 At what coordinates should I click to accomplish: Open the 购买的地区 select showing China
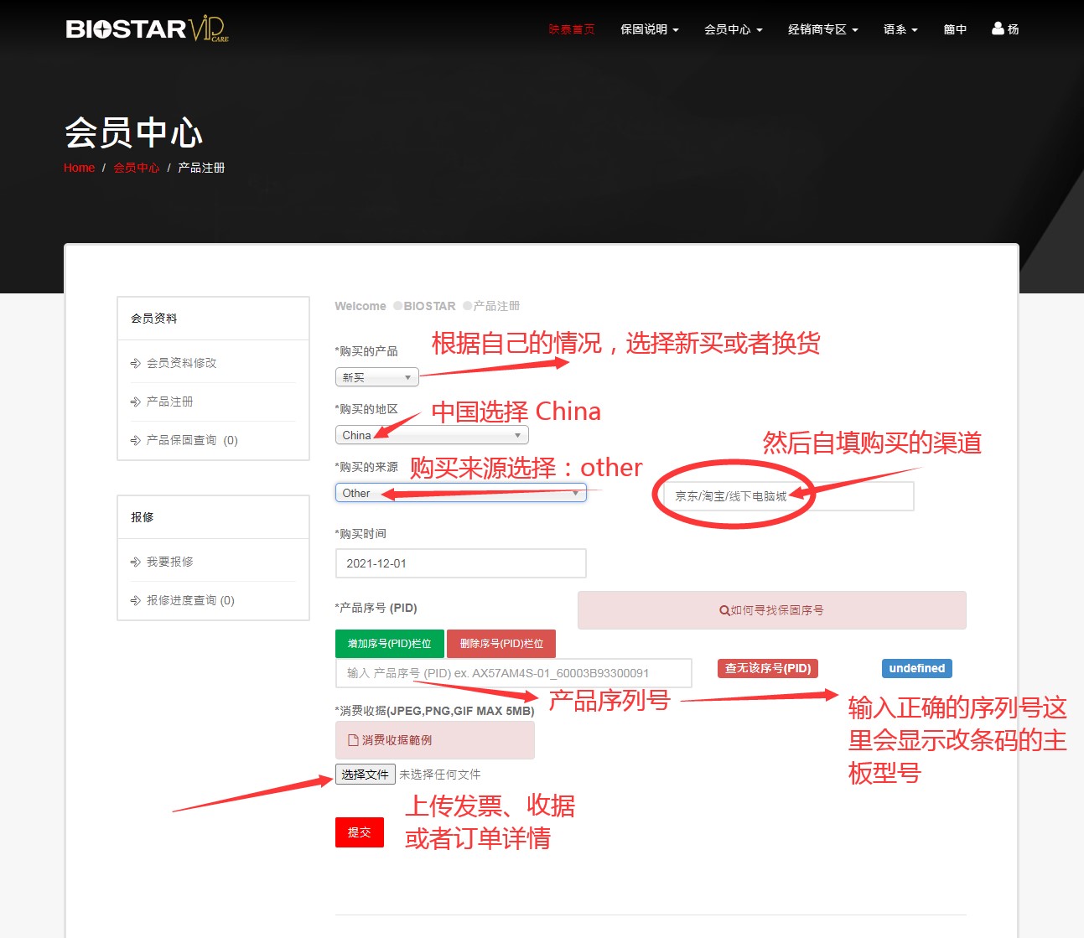tap(432, 435)
